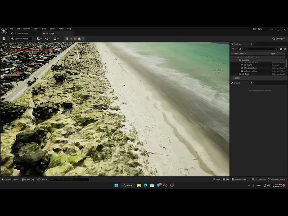
Task: Stop the play session with red button
Action: click(x=75, y=39)
